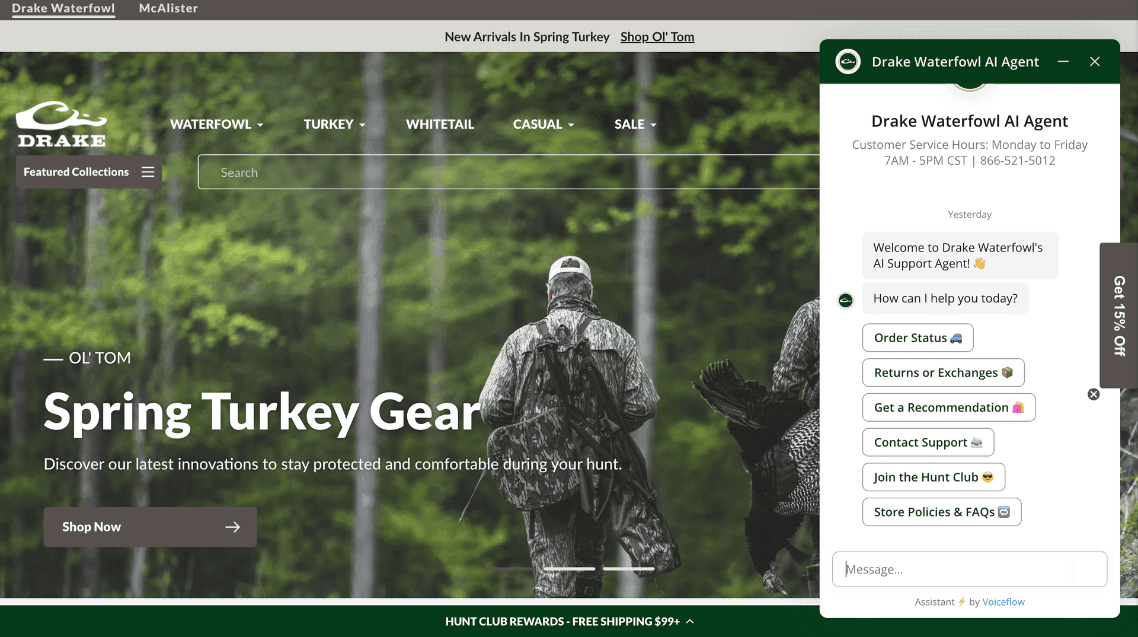Screen dimensions: 1138x637
Task: Dismiss the Get 15% Off tab
Action: click(x=1094, y=394)
